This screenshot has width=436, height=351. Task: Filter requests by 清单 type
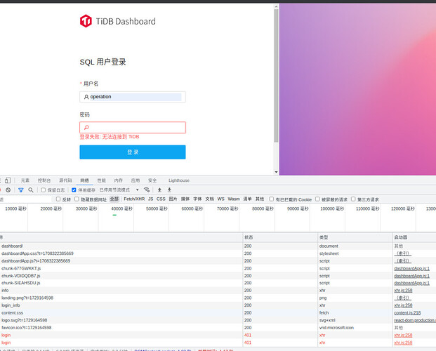pos(247,199)
